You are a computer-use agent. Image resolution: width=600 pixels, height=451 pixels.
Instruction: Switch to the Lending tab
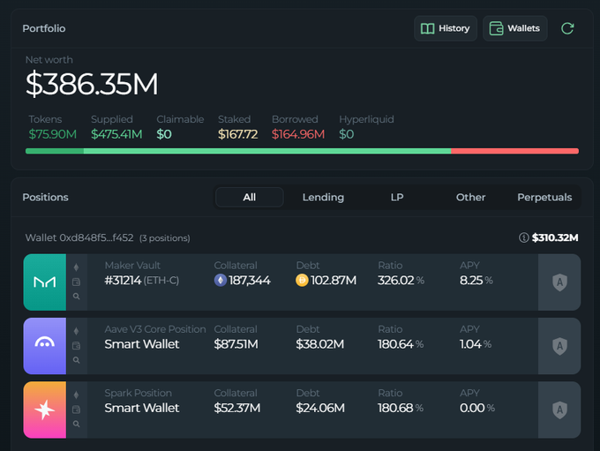coord(323,197)
